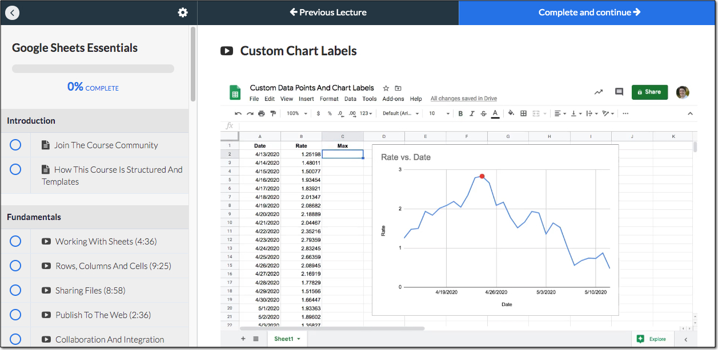718x350 pixels.
Task: Click All changes saved in Drive link
Action: 464,99
